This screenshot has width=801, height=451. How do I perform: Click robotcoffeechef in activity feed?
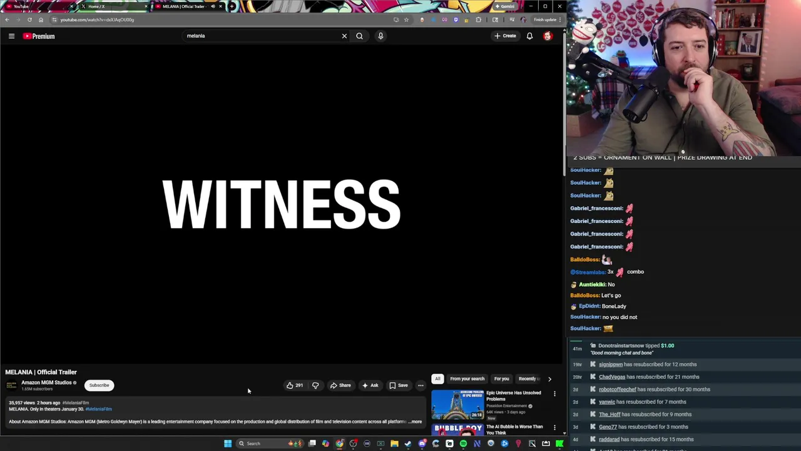coord(617,390)
